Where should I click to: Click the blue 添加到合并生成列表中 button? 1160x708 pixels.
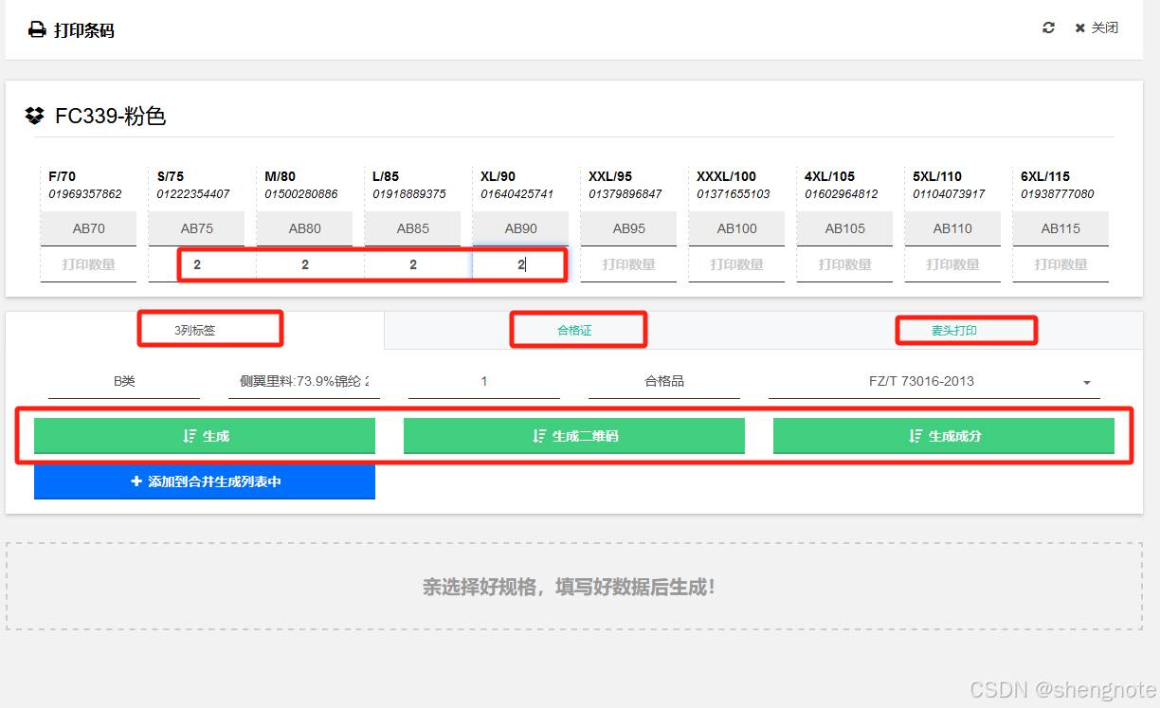[205, 481]
